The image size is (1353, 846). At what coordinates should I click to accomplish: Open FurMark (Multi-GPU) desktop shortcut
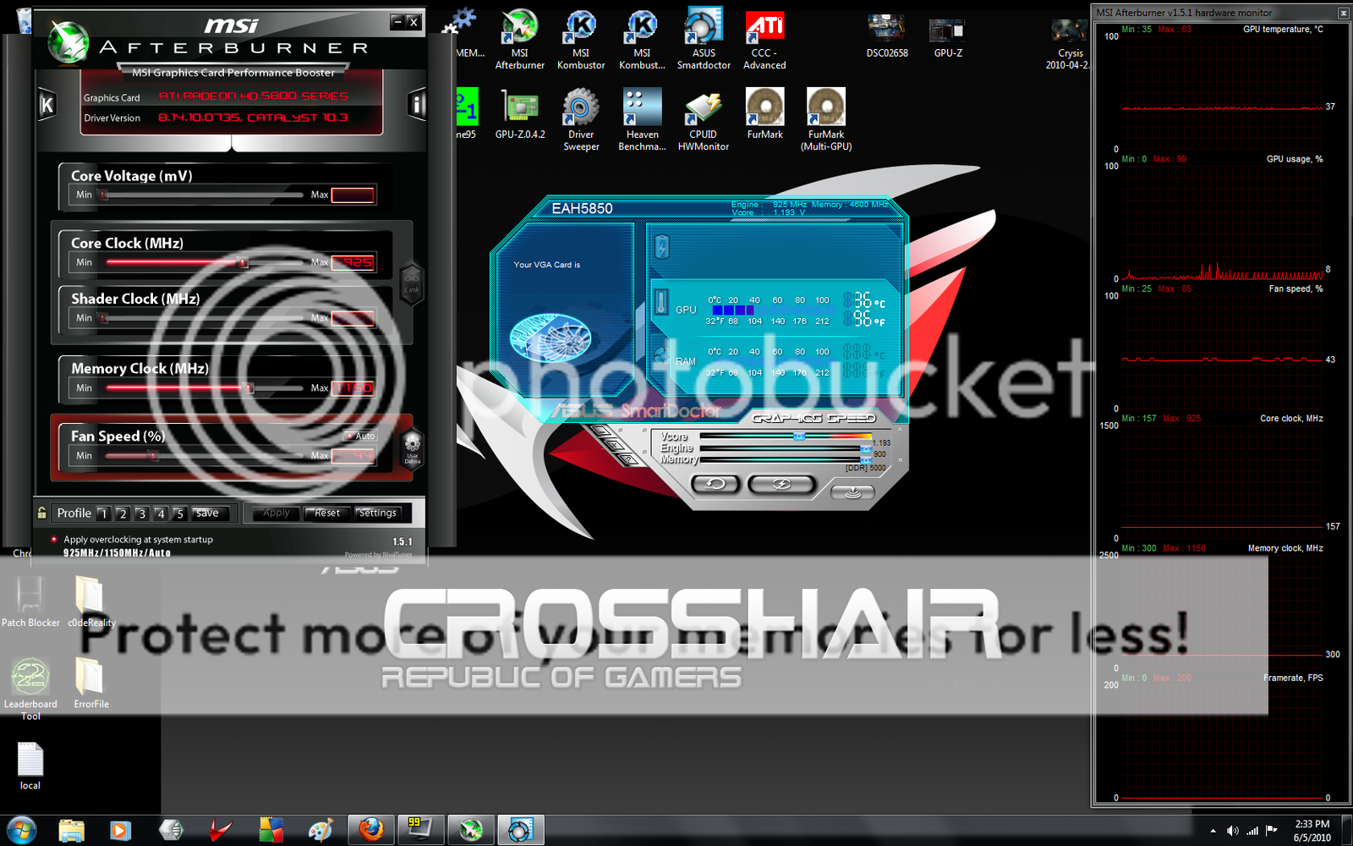coord(826,119)
